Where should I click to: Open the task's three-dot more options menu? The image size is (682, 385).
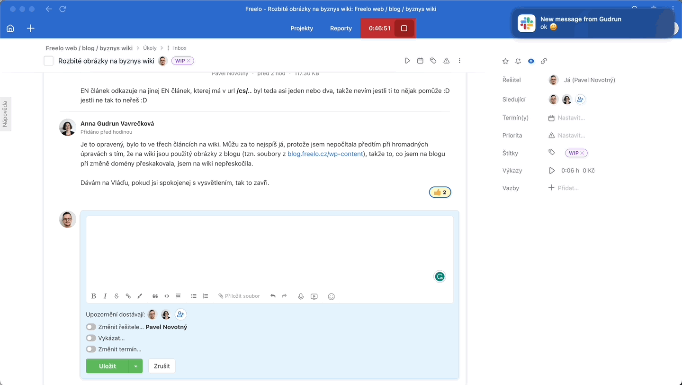459,61
